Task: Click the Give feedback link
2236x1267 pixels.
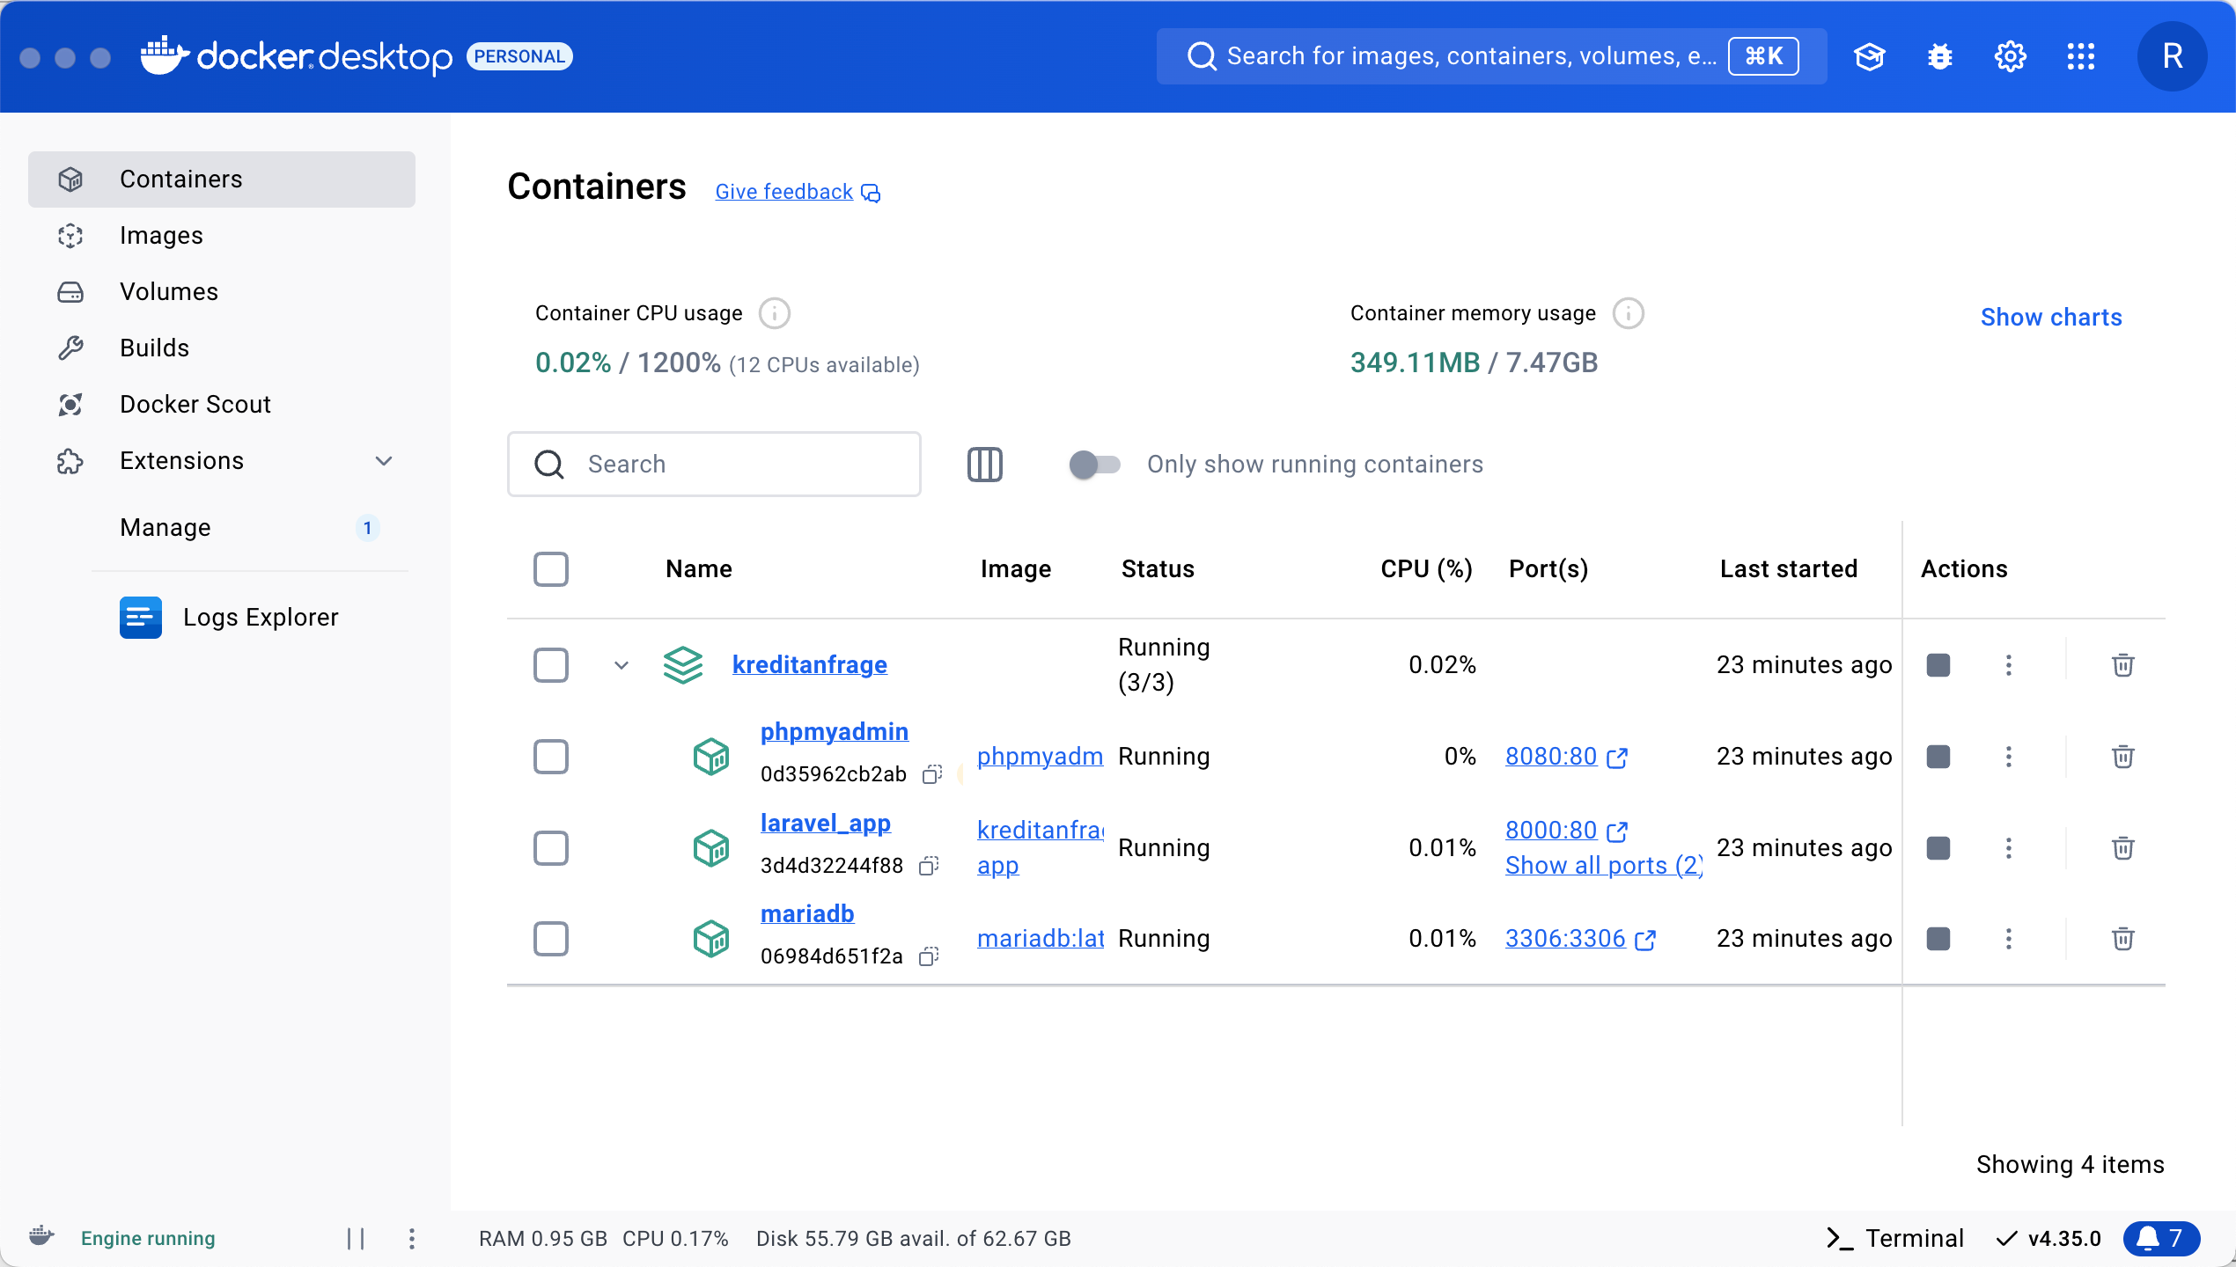Action: 798,192
